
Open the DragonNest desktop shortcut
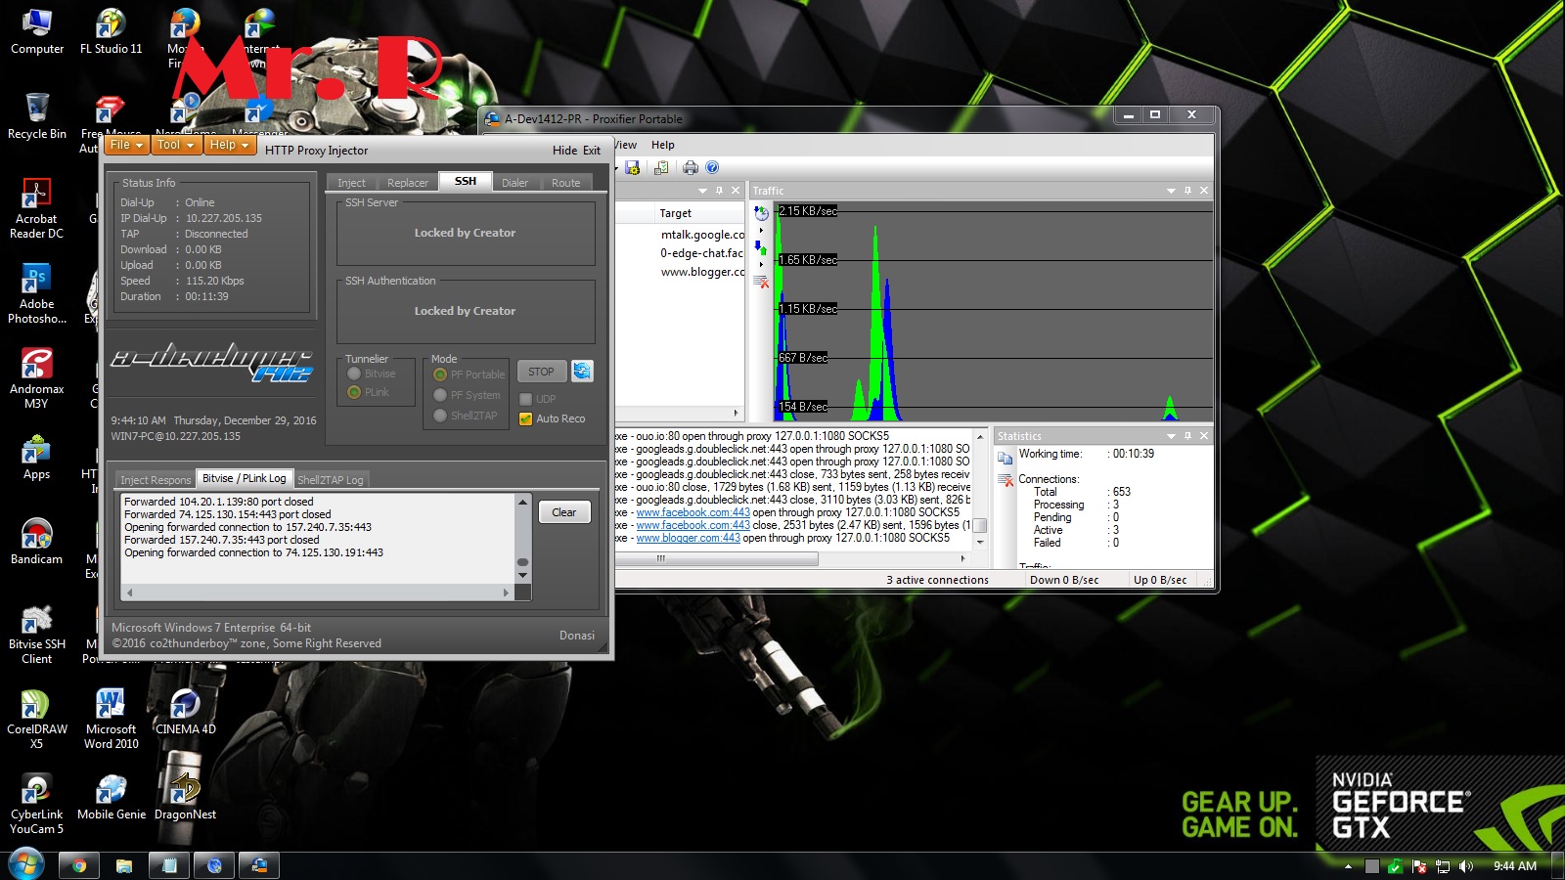185,797
